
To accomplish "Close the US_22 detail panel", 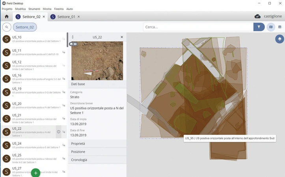I will tap(122, 37).
